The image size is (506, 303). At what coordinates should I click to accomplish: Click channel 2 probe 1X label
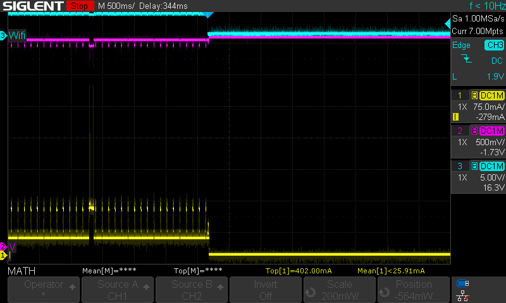click(x=462, y=142)
